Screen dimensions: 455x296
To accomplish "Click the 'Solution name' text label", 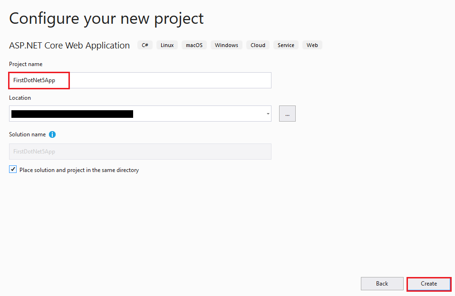I will [27, 134].
